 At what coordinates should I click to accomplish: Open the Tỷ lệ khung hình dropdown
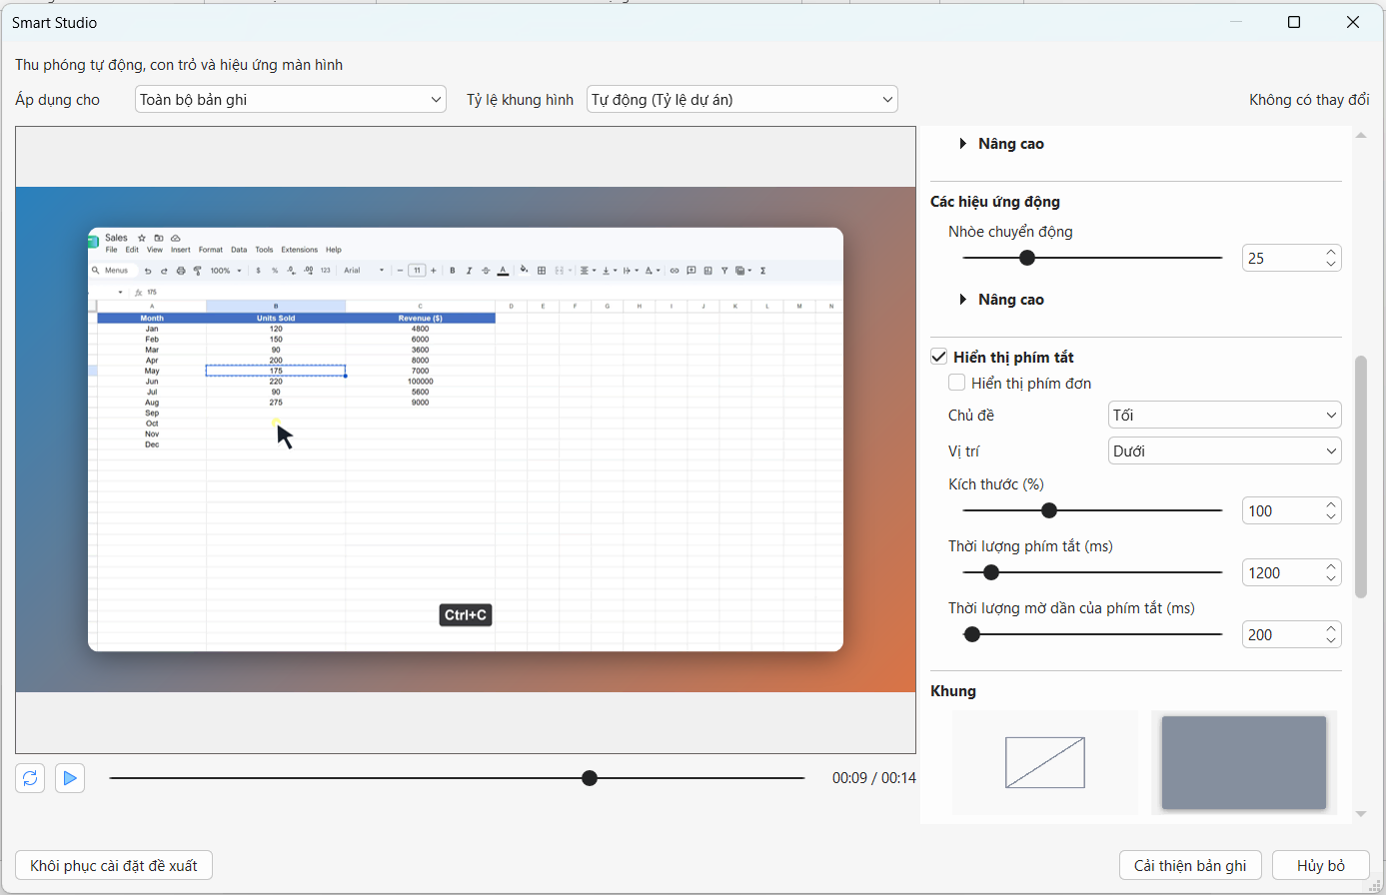pos(742,99)
